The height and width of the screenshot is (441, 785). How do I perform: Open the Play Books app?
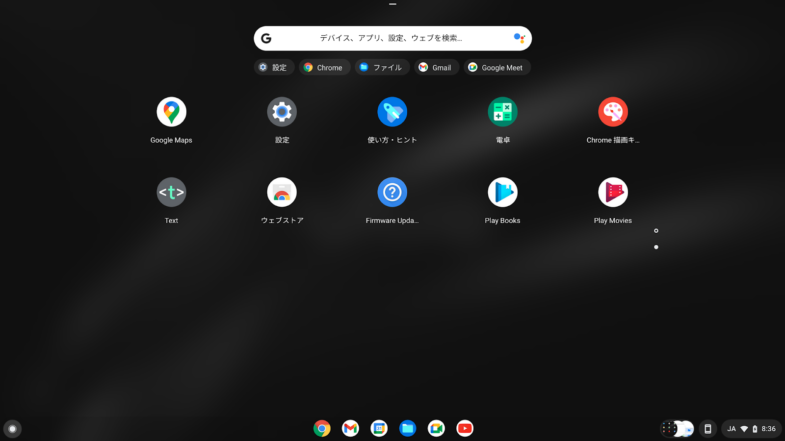point(502,192)
